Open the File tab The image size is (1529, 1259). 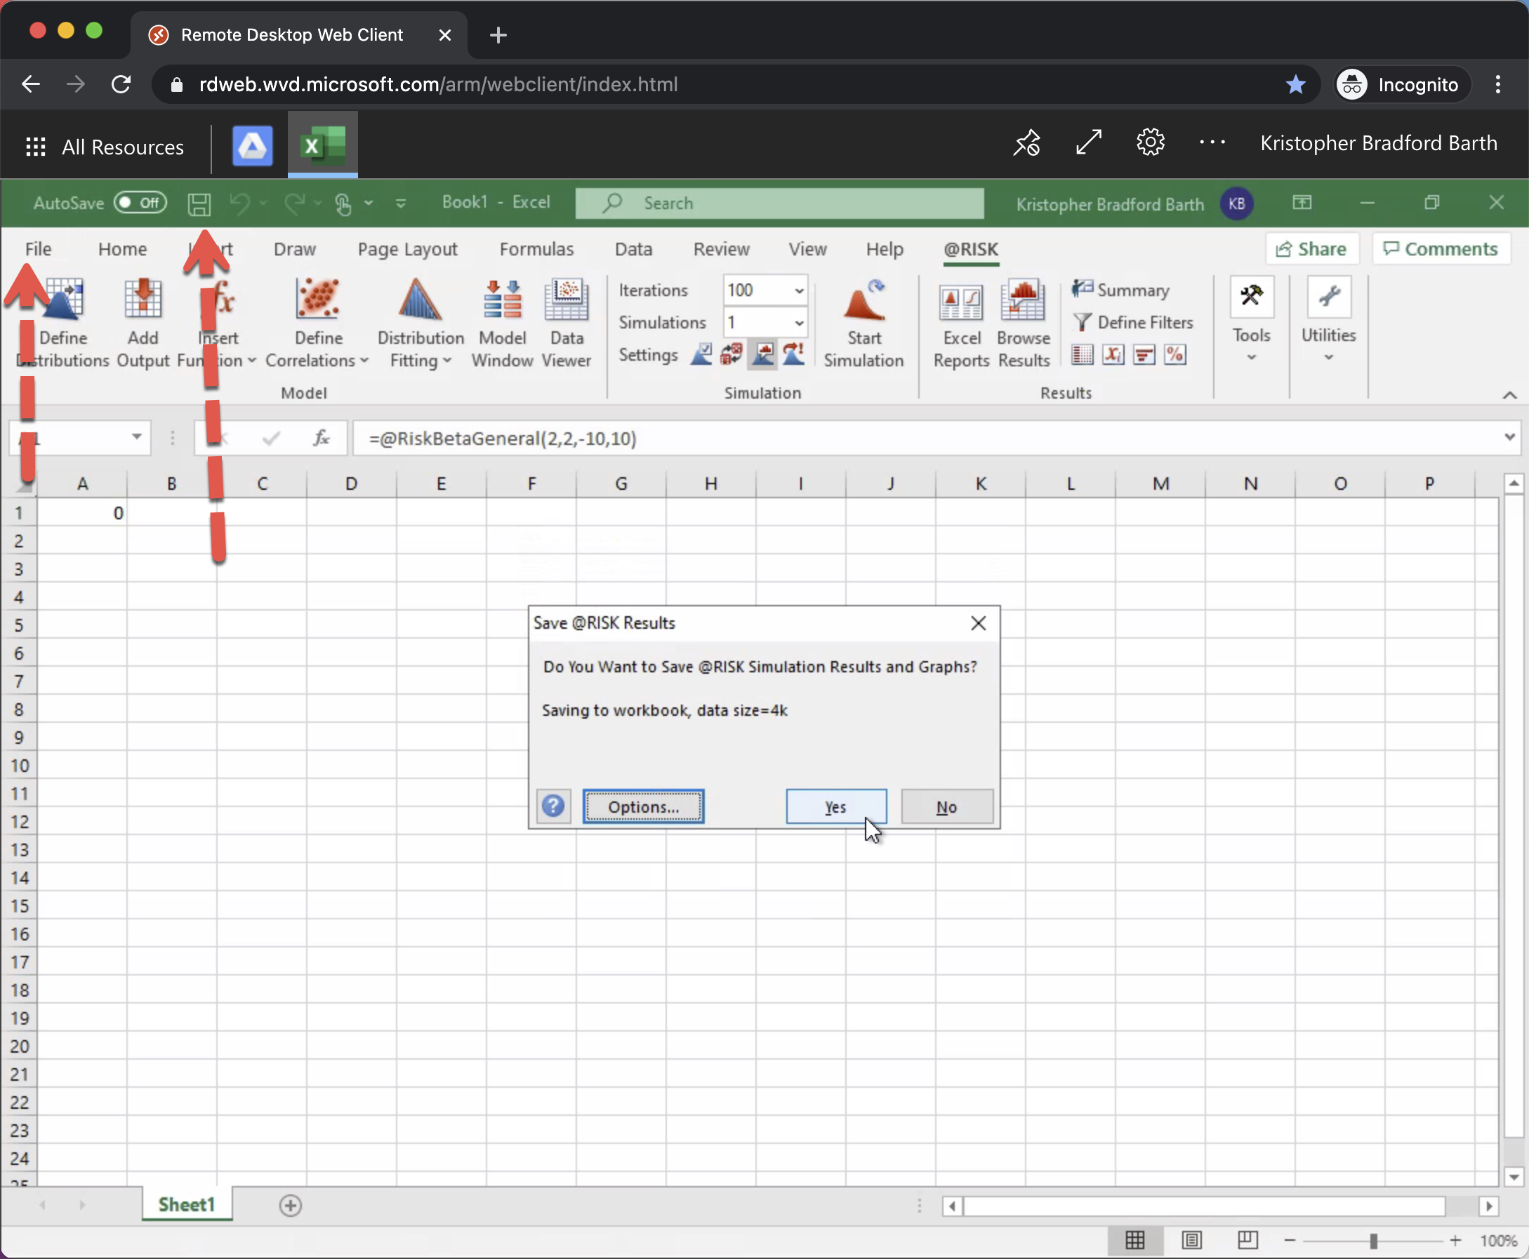(39, 249)
